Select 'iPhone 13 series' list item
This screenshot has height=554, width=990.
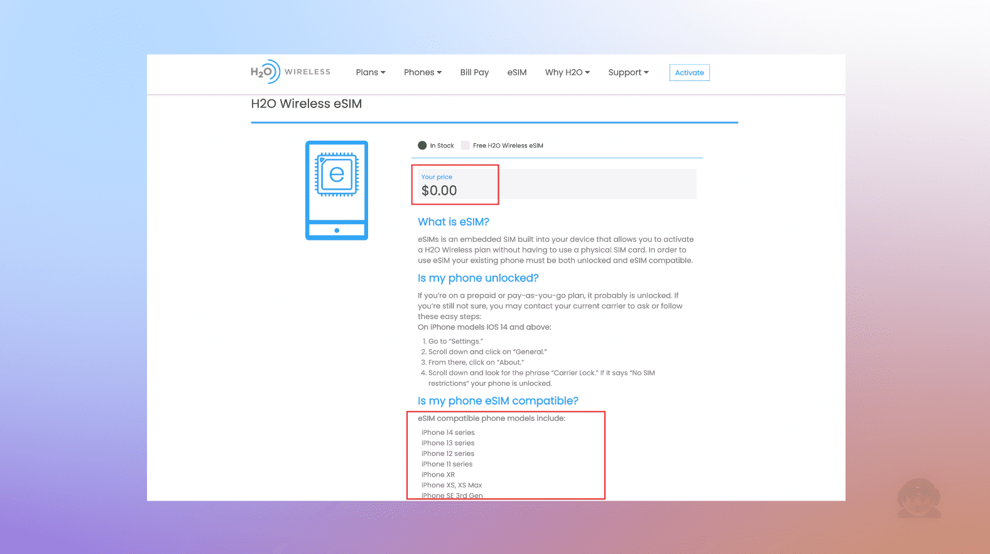(448, 443)
